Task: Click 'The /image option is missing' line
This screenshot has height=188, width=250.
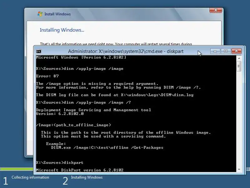Action: pos(97,84)
